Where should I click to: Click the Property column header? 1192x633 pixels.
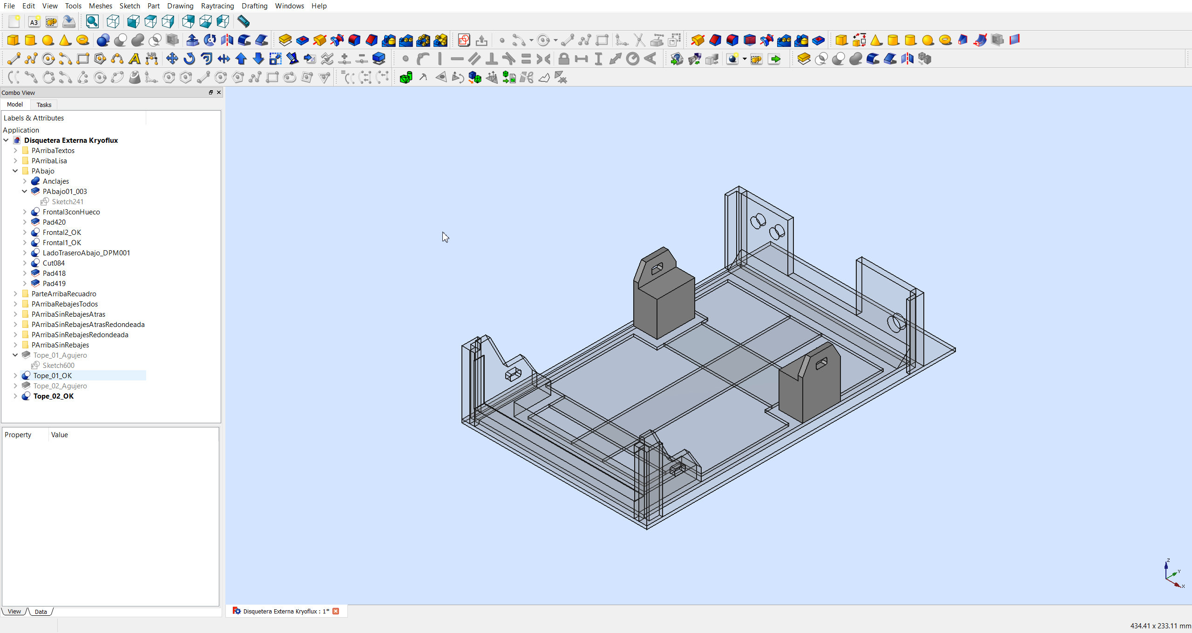click(26, 434)
